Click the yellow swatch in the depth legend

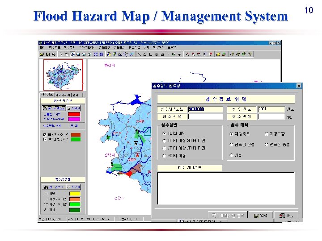click(x=75, y=194)
